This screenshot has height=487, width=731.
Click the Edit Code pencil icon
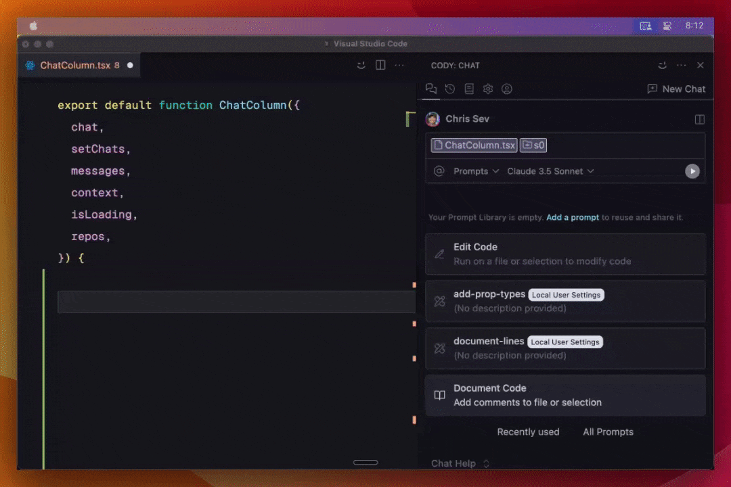440,254
